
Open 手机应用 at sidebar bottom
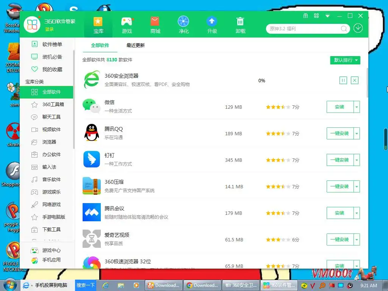(46, 260)
